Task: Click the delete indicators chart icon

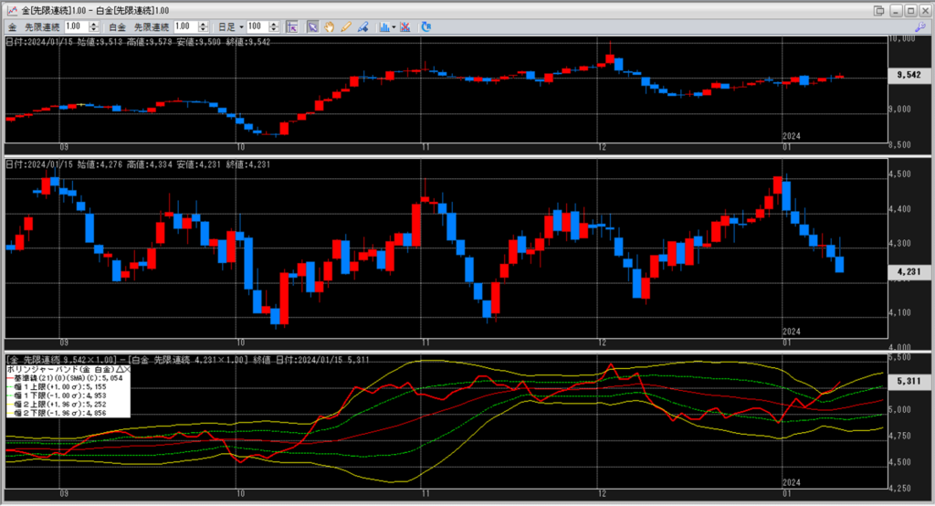Action: 405,27
